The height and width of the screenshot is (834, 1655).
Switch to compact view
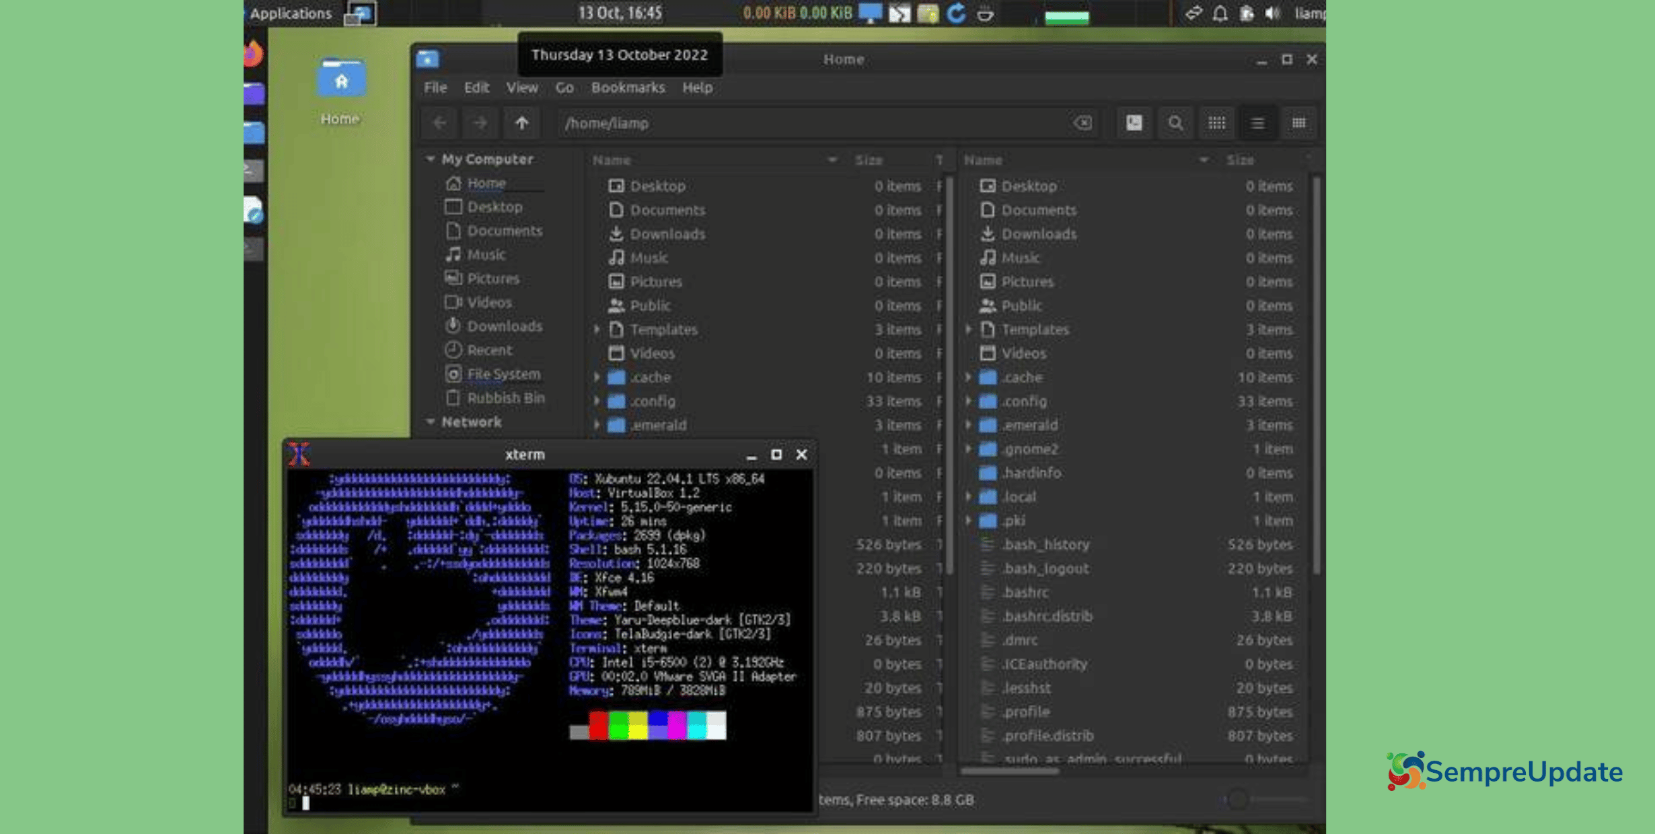click(1298, 123)
